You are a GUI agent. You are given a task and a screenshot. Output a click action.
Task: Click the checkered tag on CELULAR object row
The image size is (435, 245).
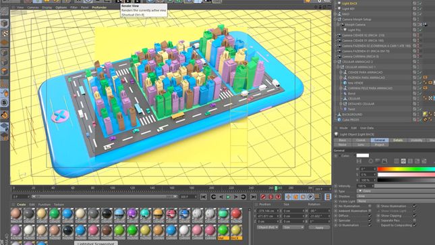point(430,99)
